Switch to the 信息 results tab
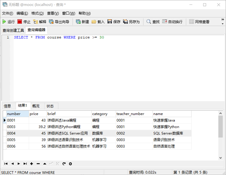226x175 pixels. coord(7,106)
